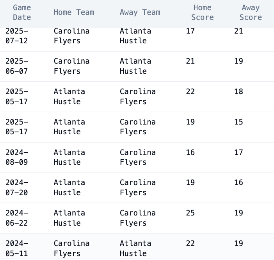Select the 2024-08-09 game date cell
This screenshot has height=260, width=274.
click(x=17, y=157)
